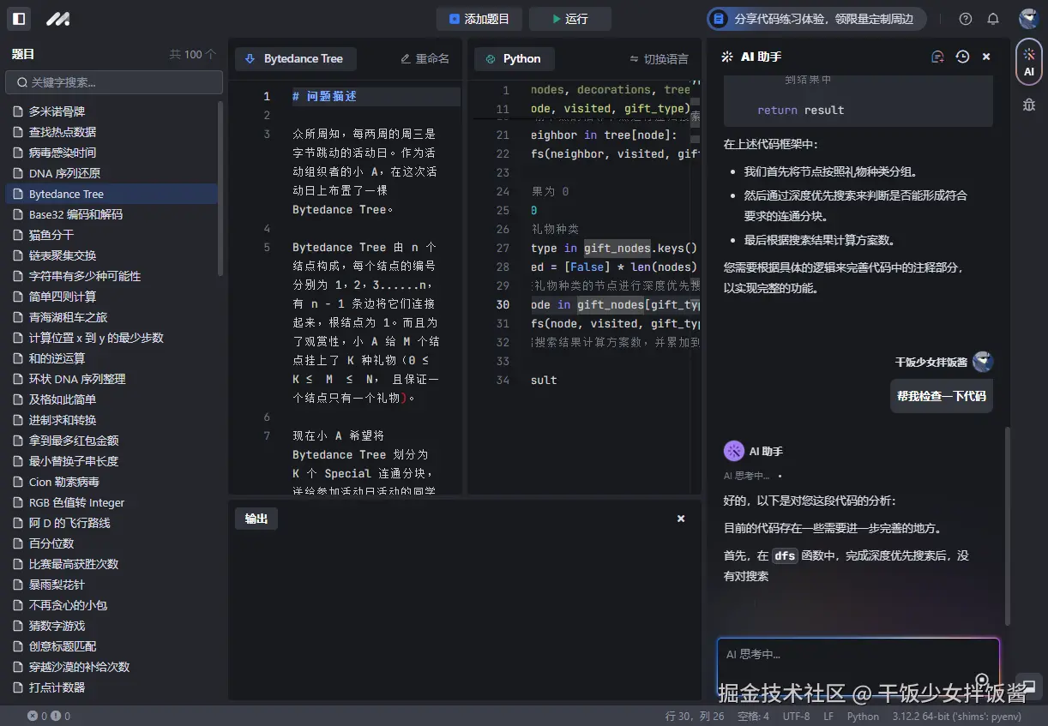Click the problems error count in status bar
Viewport: 1048px width, 726px height.
point(37,716)
